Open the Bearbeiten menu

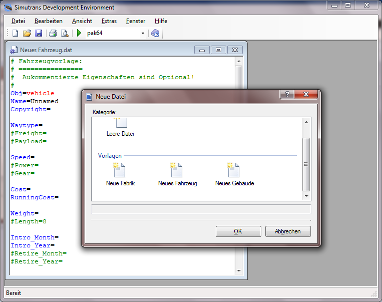(49, 21)
